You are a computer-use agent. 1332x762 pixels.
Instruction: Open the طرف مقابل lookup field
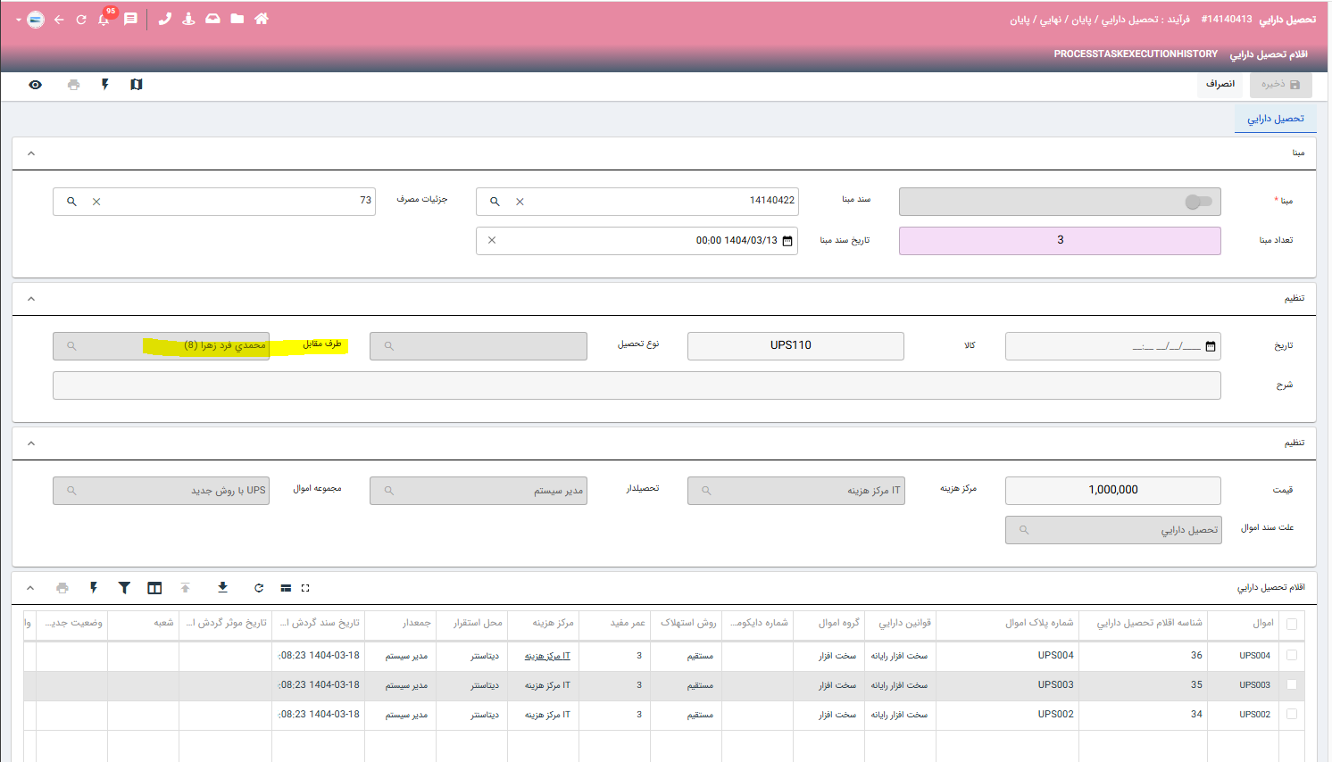161,346
